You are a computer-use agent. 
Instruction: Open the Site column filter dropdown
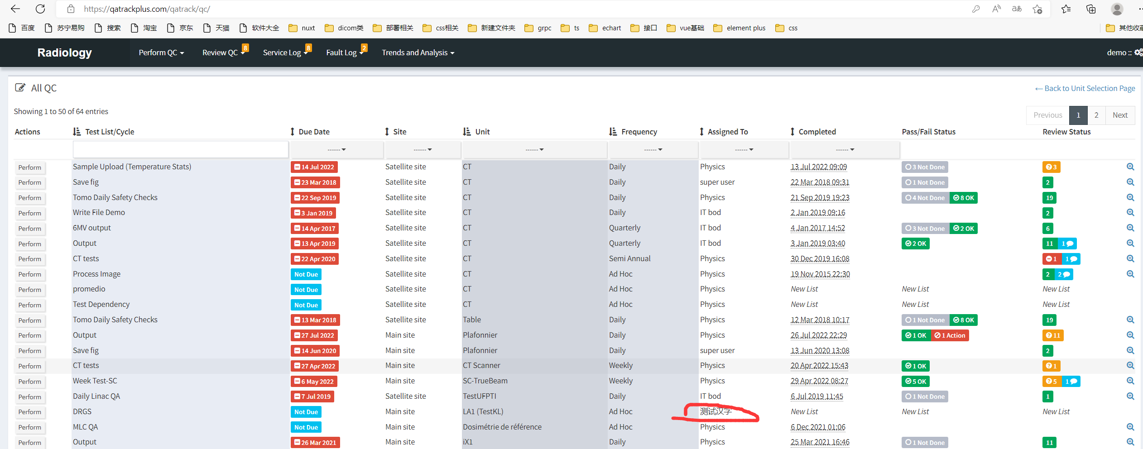[423, 149]
